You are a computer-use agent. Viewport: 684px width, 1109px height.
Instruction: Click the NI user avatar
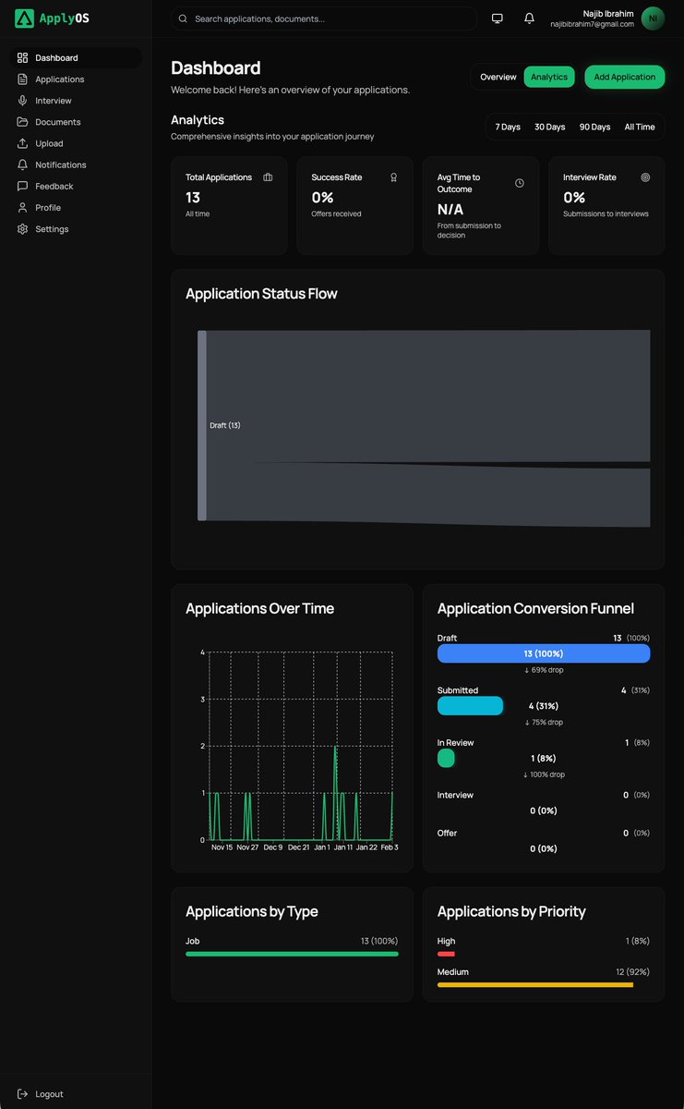(653, 18)
